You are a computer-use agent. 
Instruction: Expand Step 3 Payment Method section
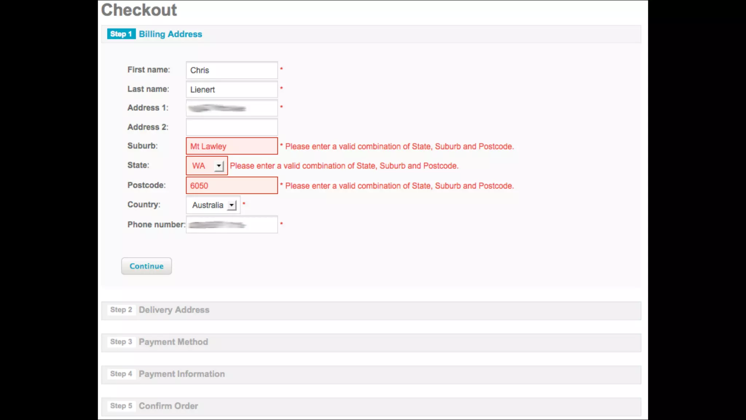click(173, 342)
